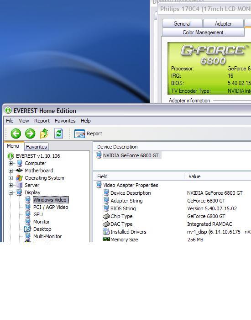
Task: Click the BIOS String row icon
Action: click(x=106, y=208)
